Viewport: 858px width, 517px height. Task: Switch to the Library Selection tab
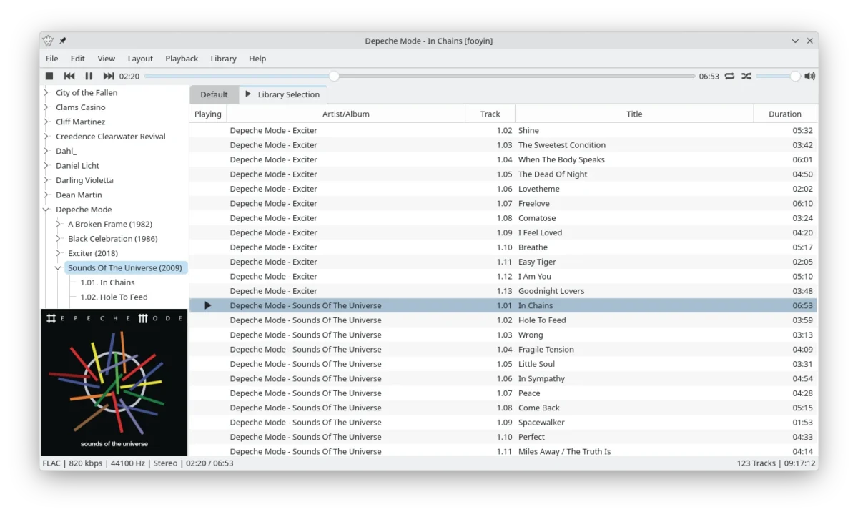tap(282, 94)
